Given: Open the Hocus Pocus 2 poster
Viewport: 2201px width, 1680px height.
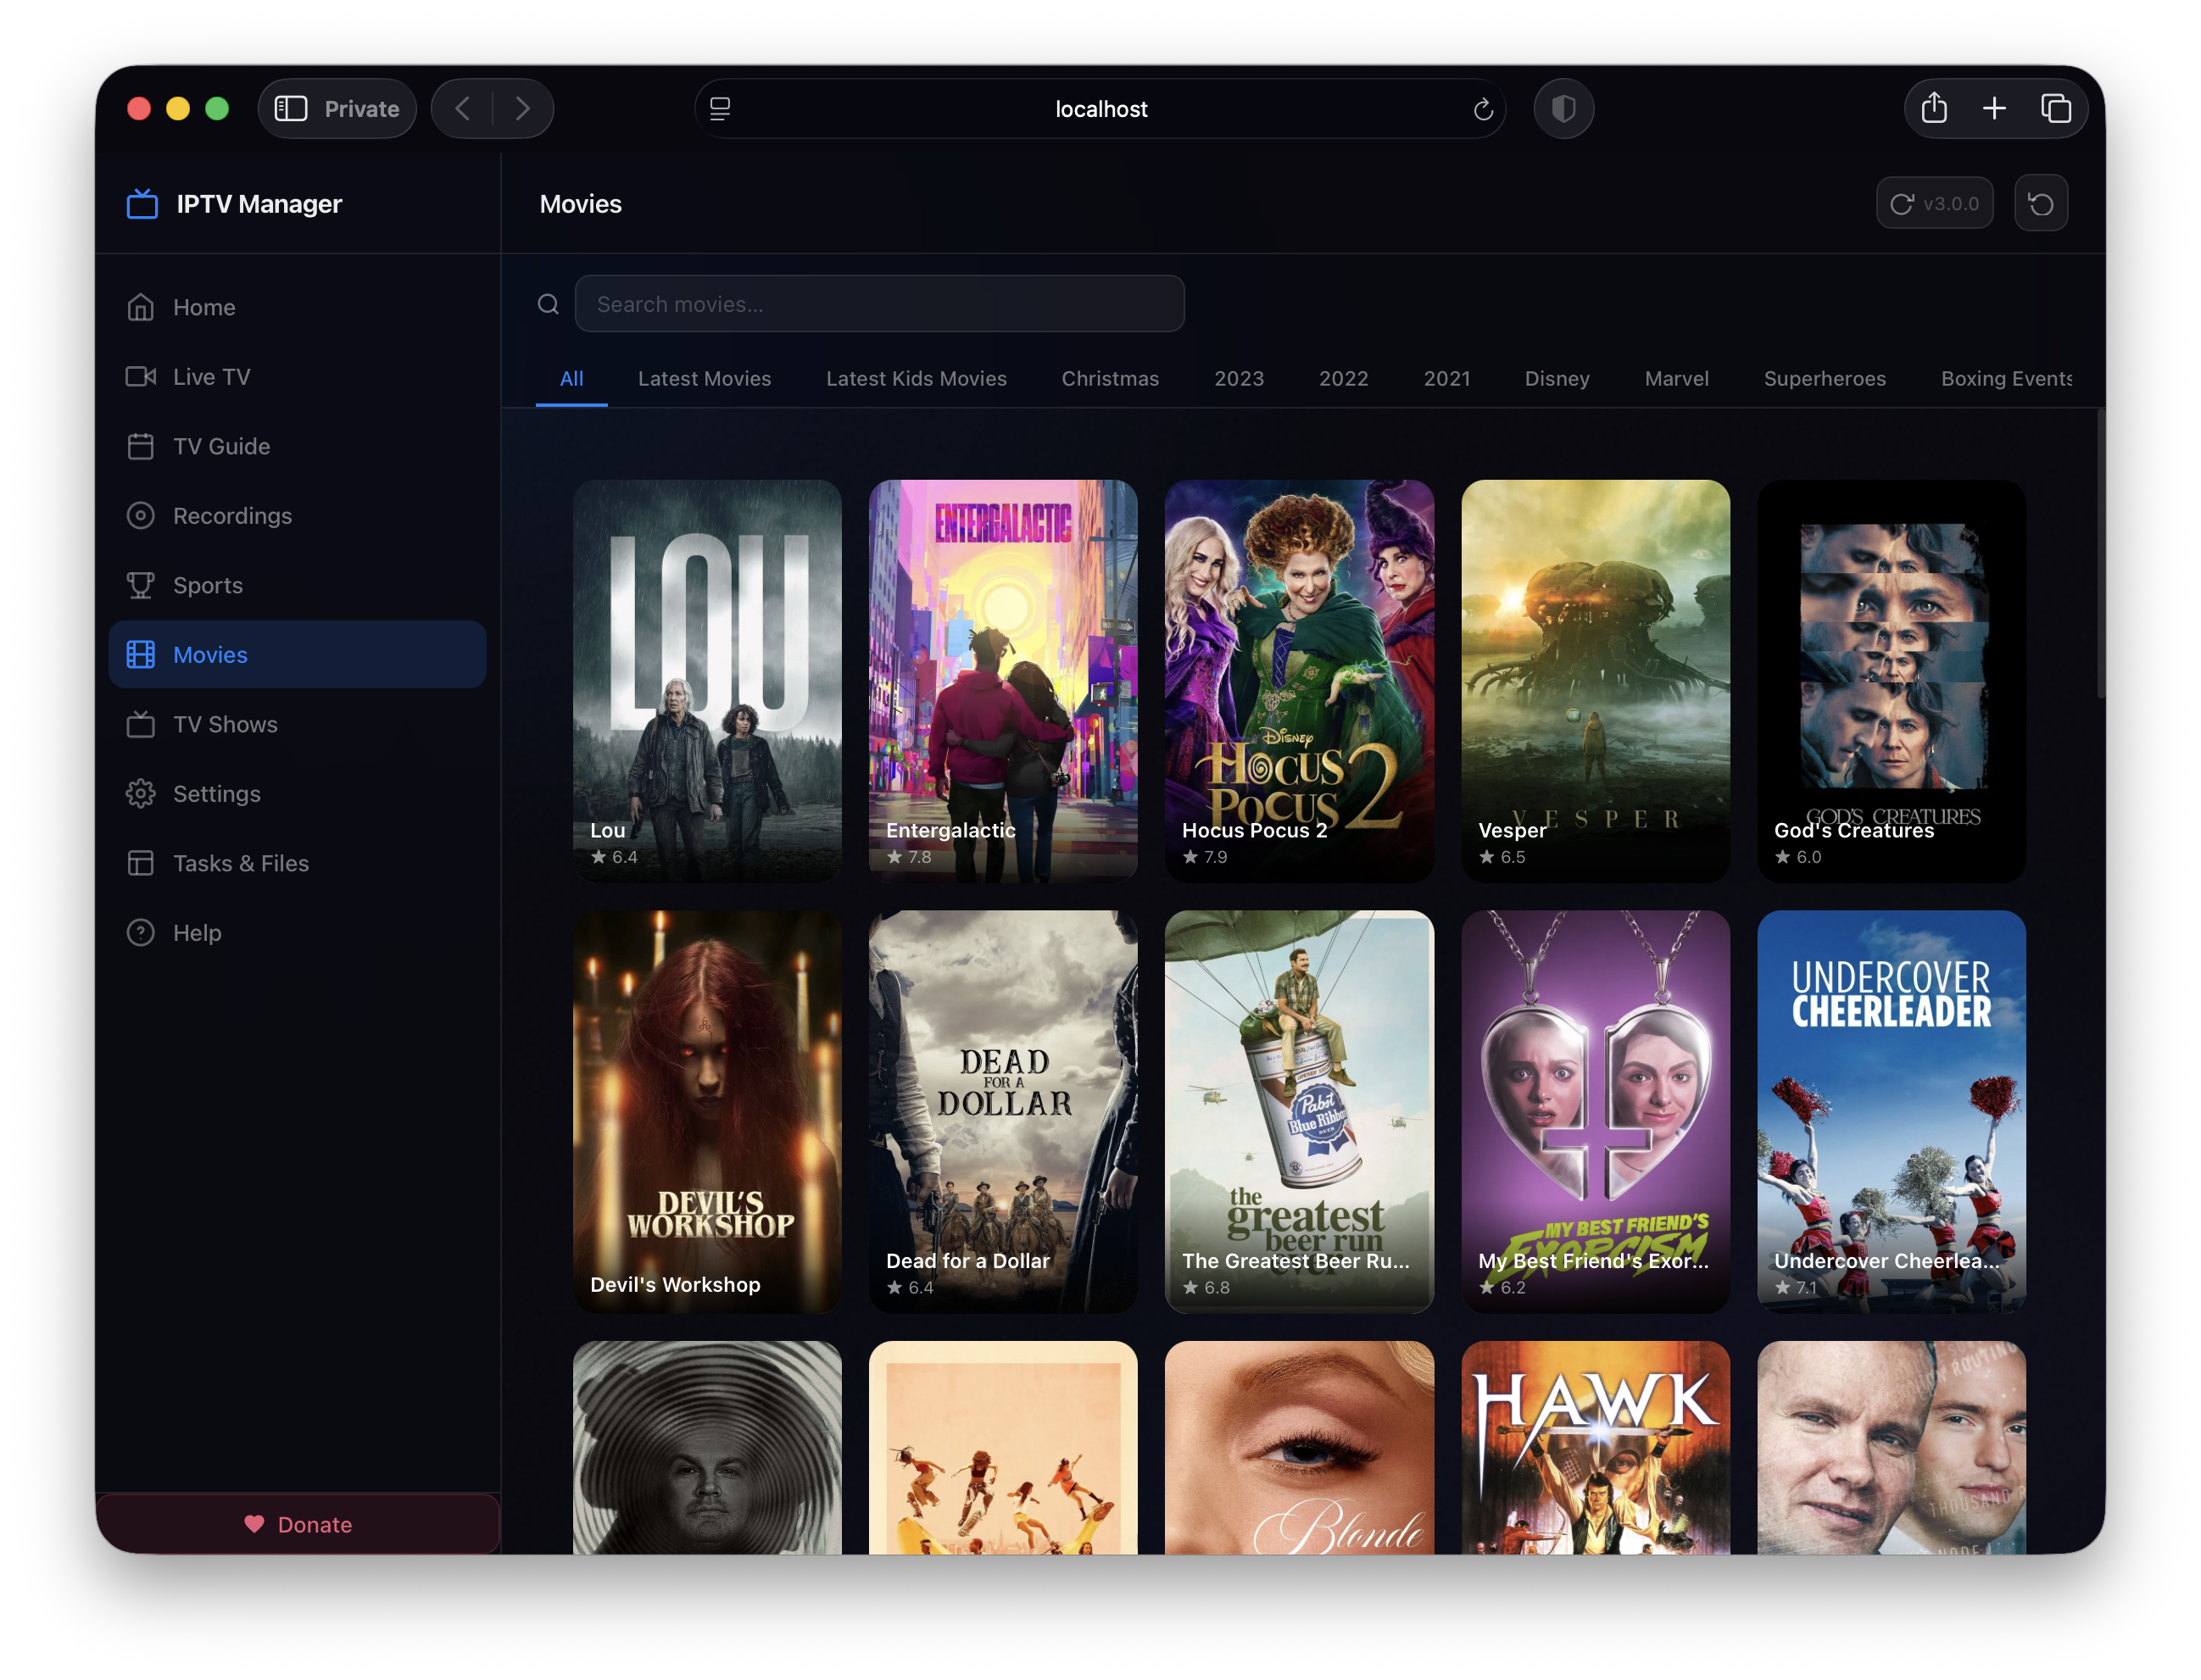Looking at the screenshot, I should point(1299,681).
